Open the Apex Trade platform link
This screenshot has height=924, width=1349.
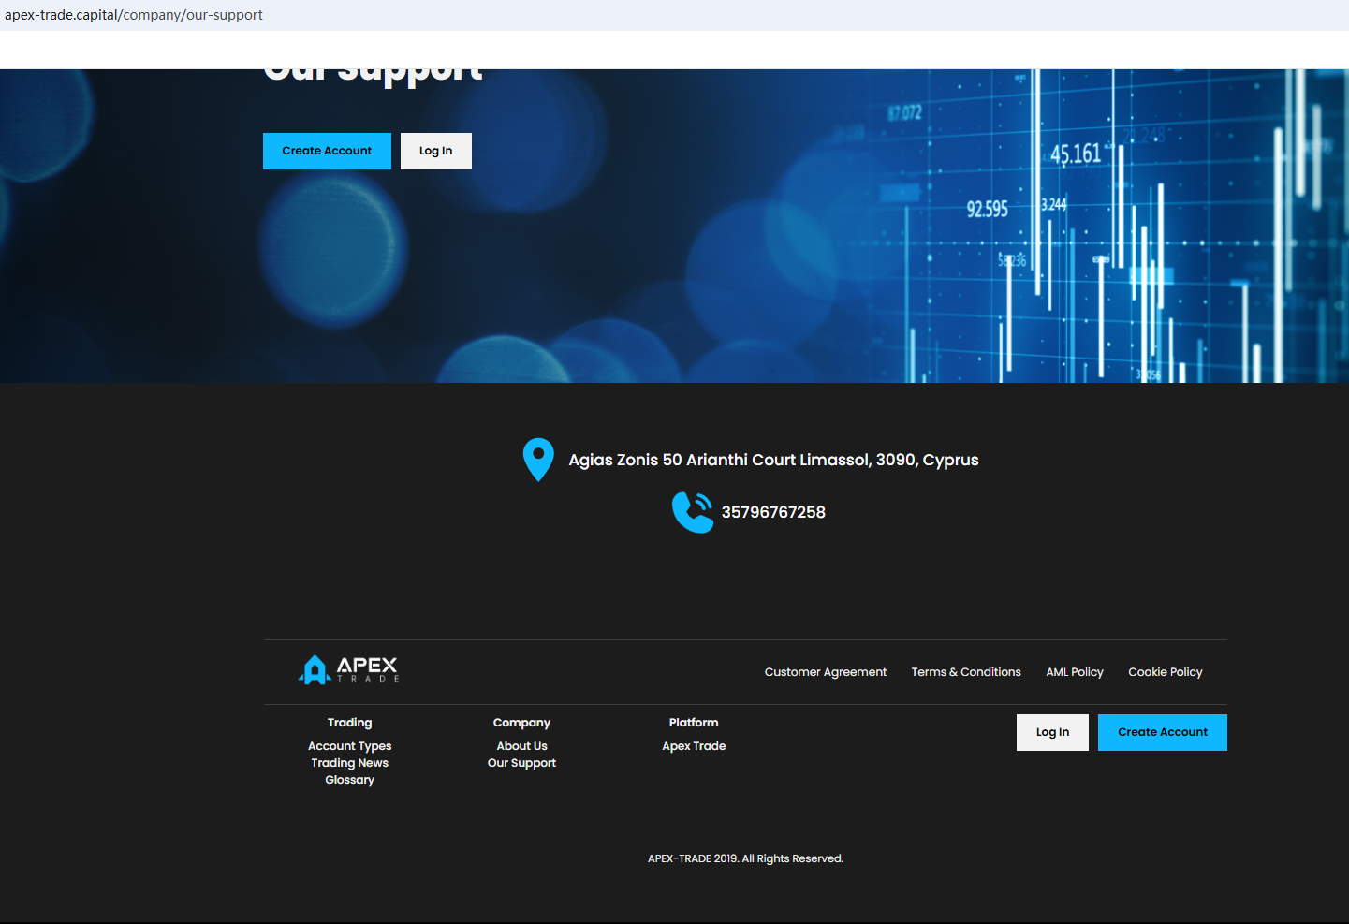point(694,746)
